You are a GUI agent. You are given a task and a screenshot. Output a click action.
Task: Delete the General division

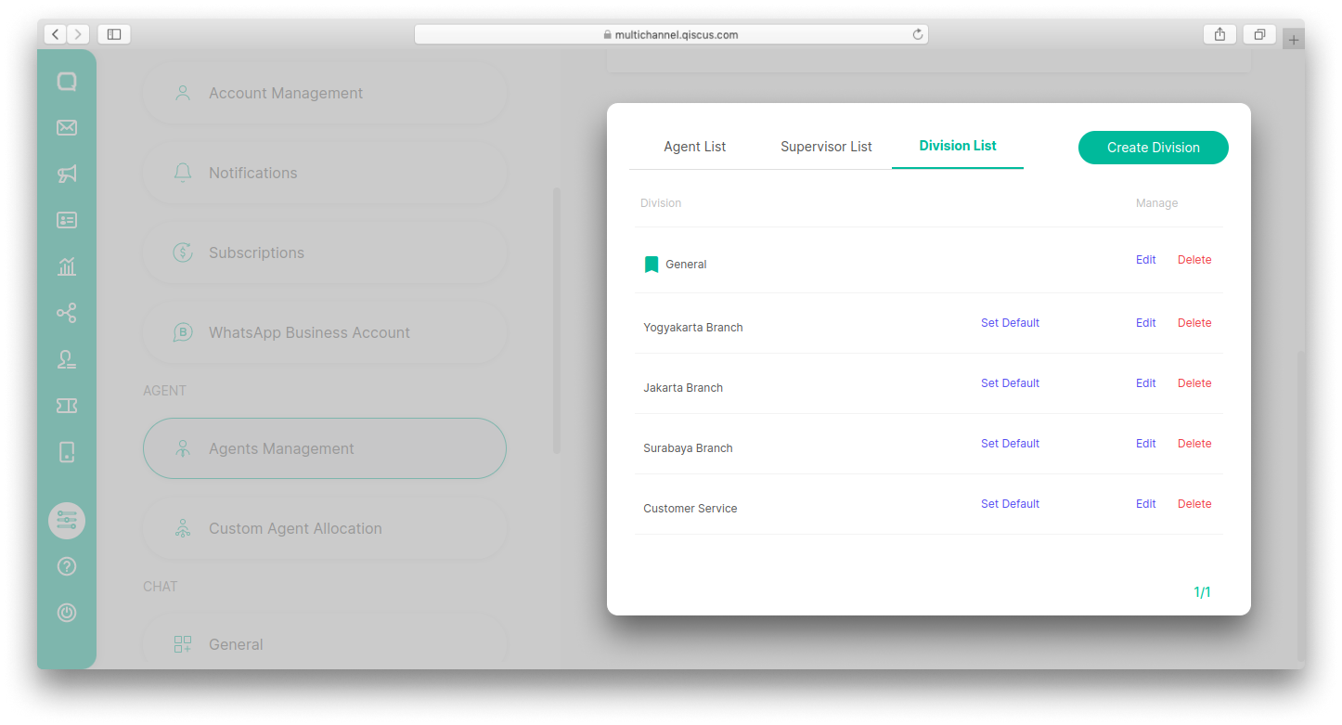click(1194, 260)
